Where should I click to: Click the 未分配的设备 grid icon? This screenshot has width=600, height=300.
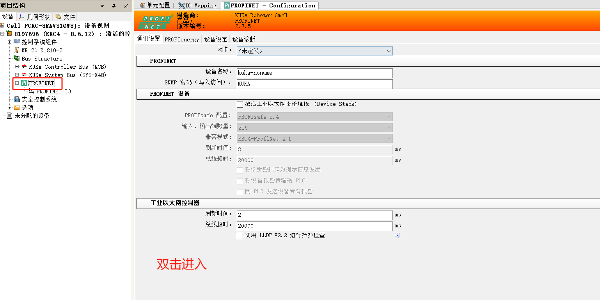coord(10,116)
